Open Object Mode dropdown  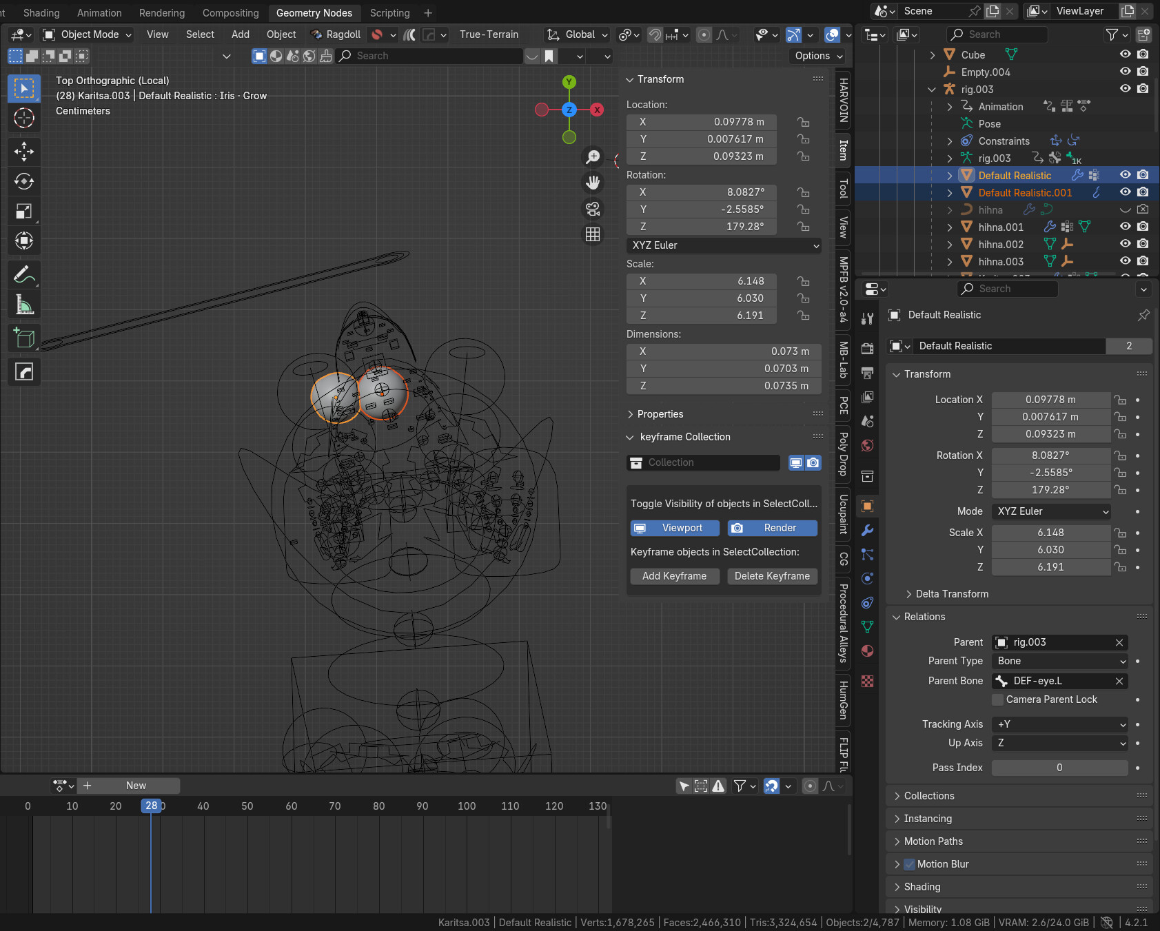(x=87, y=34)
